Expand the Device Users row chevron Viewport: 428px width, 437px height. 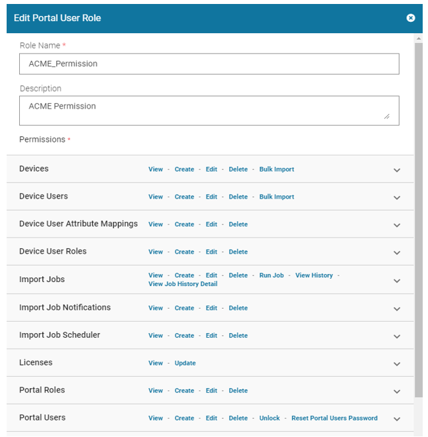(397, 197)
